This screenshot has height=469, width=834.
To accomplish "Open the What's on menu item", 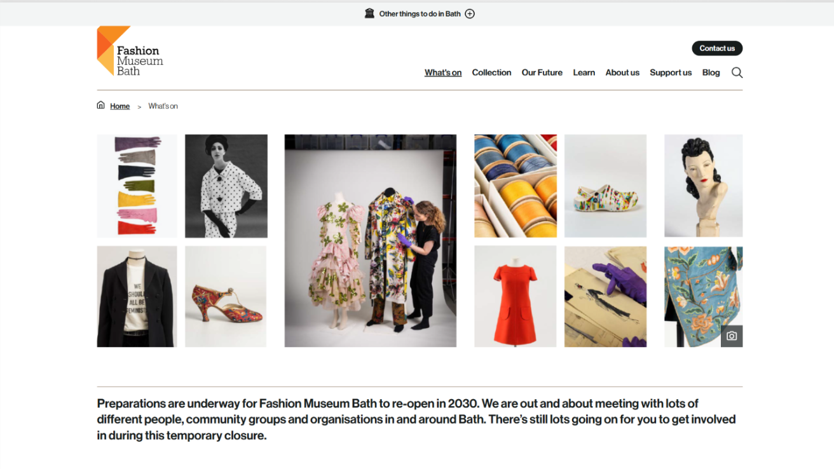I will click(x=443, y=72).
